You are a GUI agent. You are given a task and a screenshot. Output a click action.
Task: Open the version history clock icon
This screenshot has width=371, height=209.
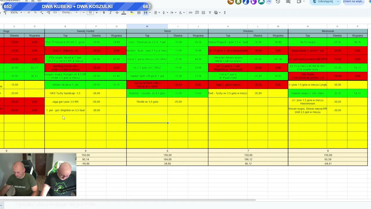click(x=278, y=2)
